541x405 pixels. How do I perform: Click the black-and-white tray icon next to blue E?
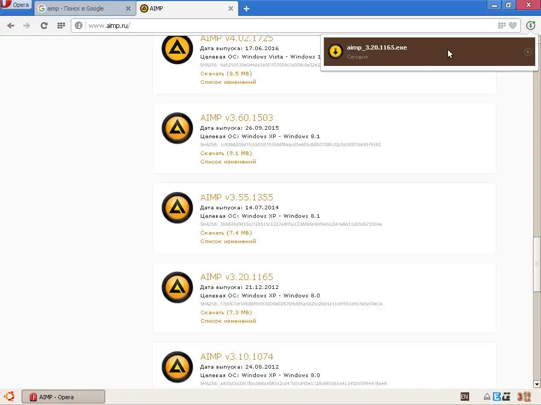coord(507,397)
